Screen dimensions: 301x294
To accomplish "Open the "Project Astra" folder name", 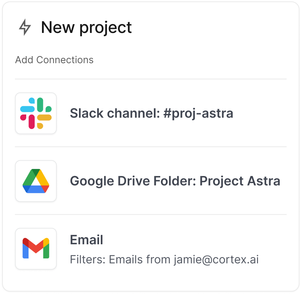I will click(240, 181).
